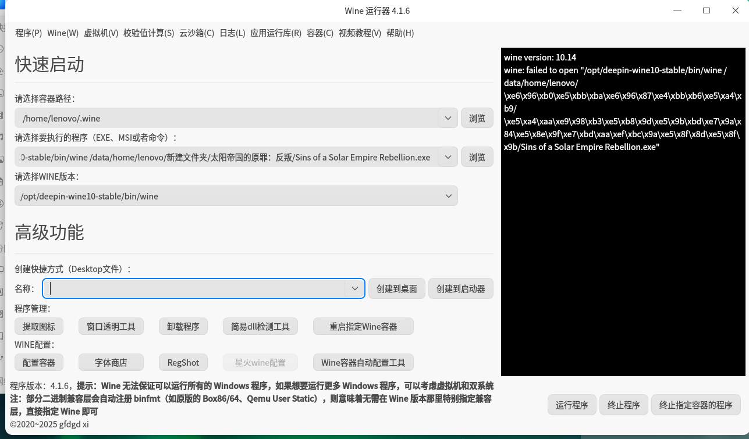Click the 终止程序 button

624,405
